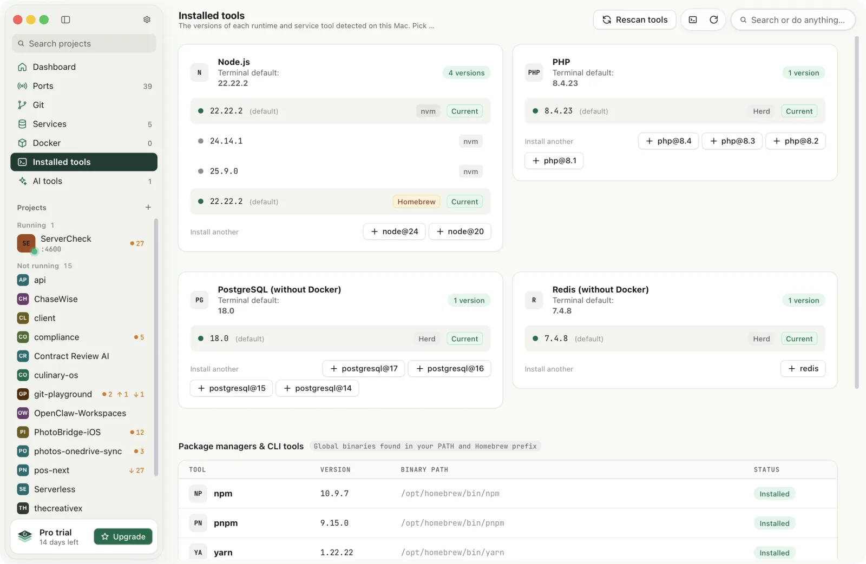
Task: Click the Redis R badge icon
Action: [534, 300]
